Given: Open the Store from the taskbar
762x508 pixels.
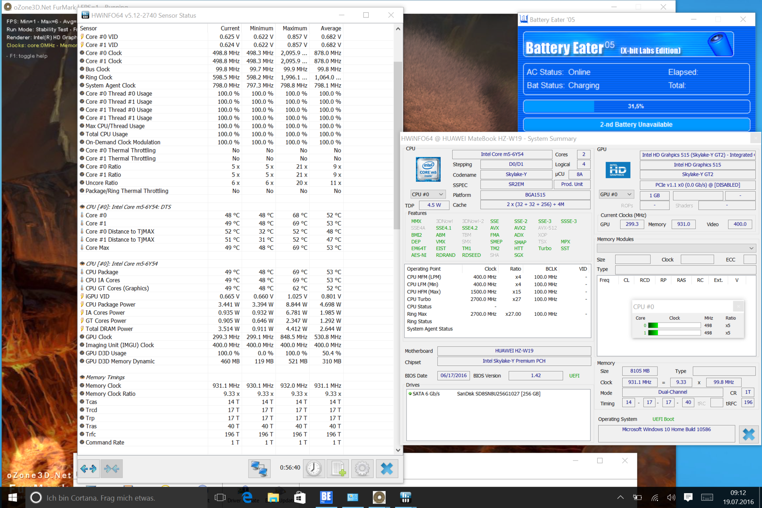Looking at the screenshot, I should click(x=300, y=497).
